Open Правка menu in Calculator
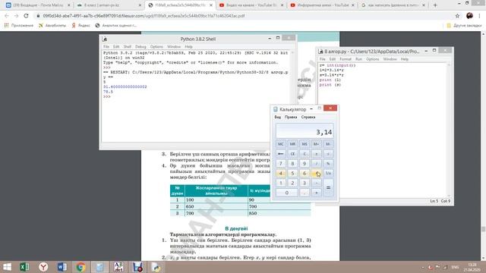This screenshot has width=486, height=273. click(291, 117)
